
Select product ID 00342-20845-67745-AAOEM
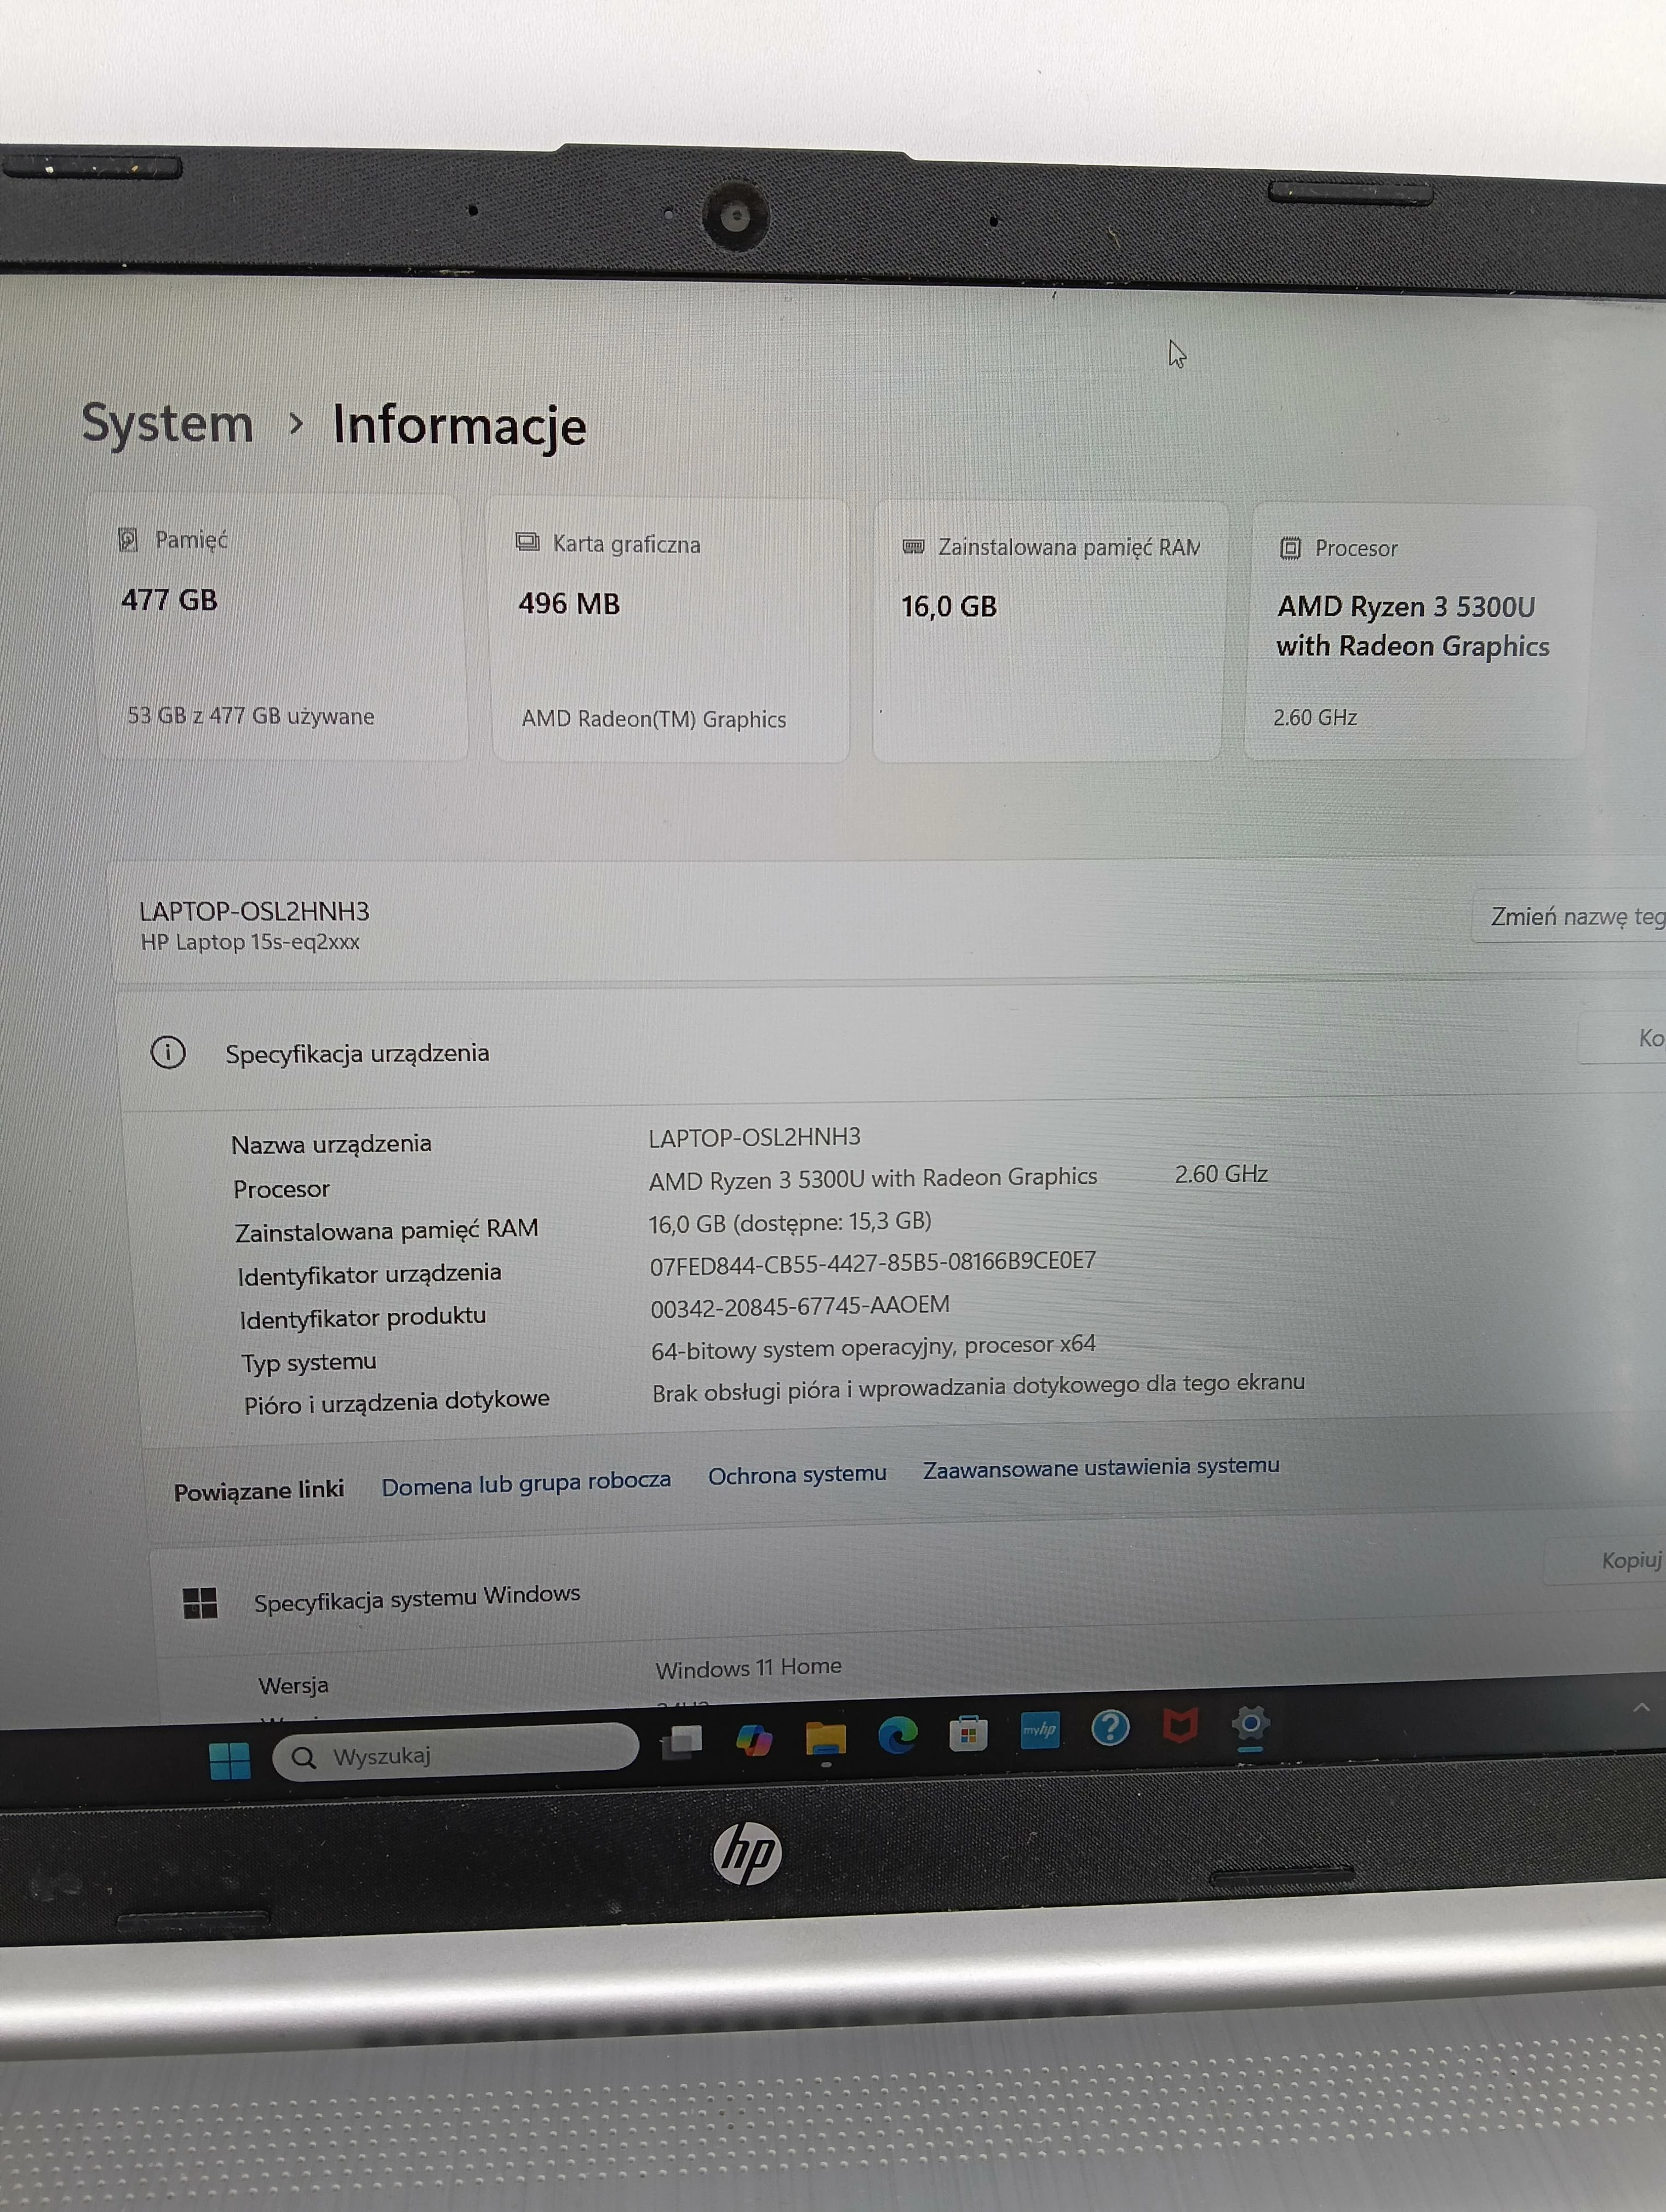tap(799, 1306)
